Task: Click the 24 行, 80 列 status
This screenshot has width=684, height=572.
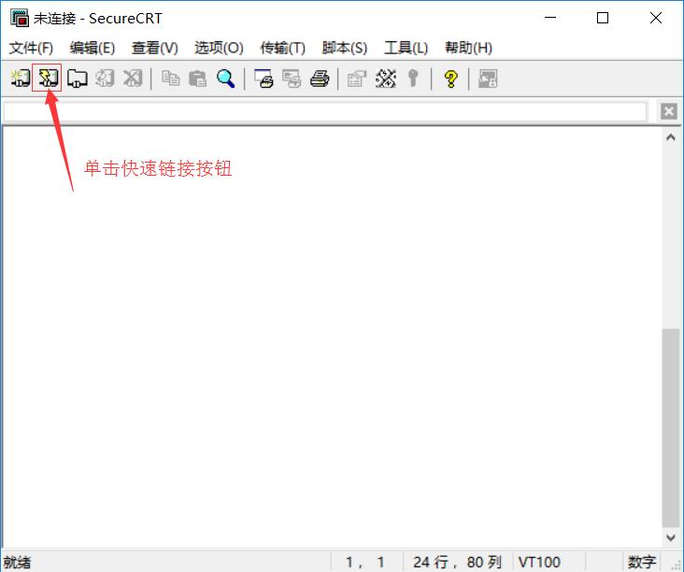Action: point(457,562)
